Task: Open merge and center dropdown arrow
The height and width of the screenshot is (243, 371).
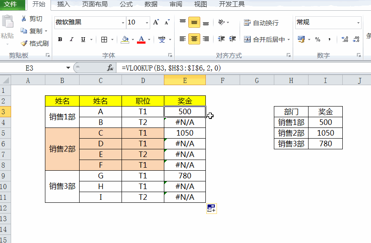Action: [x=289, y=39]
